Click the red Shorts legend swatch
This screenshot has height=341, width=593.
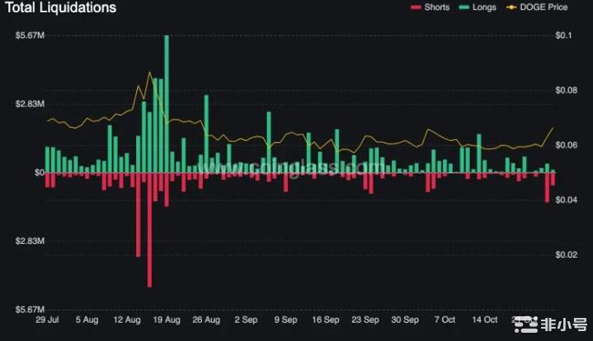(x=416, y=8)
